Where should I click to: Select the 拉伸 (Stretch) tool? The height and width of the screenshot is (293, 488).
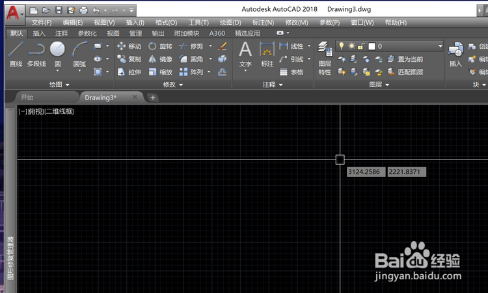(129, 72)
